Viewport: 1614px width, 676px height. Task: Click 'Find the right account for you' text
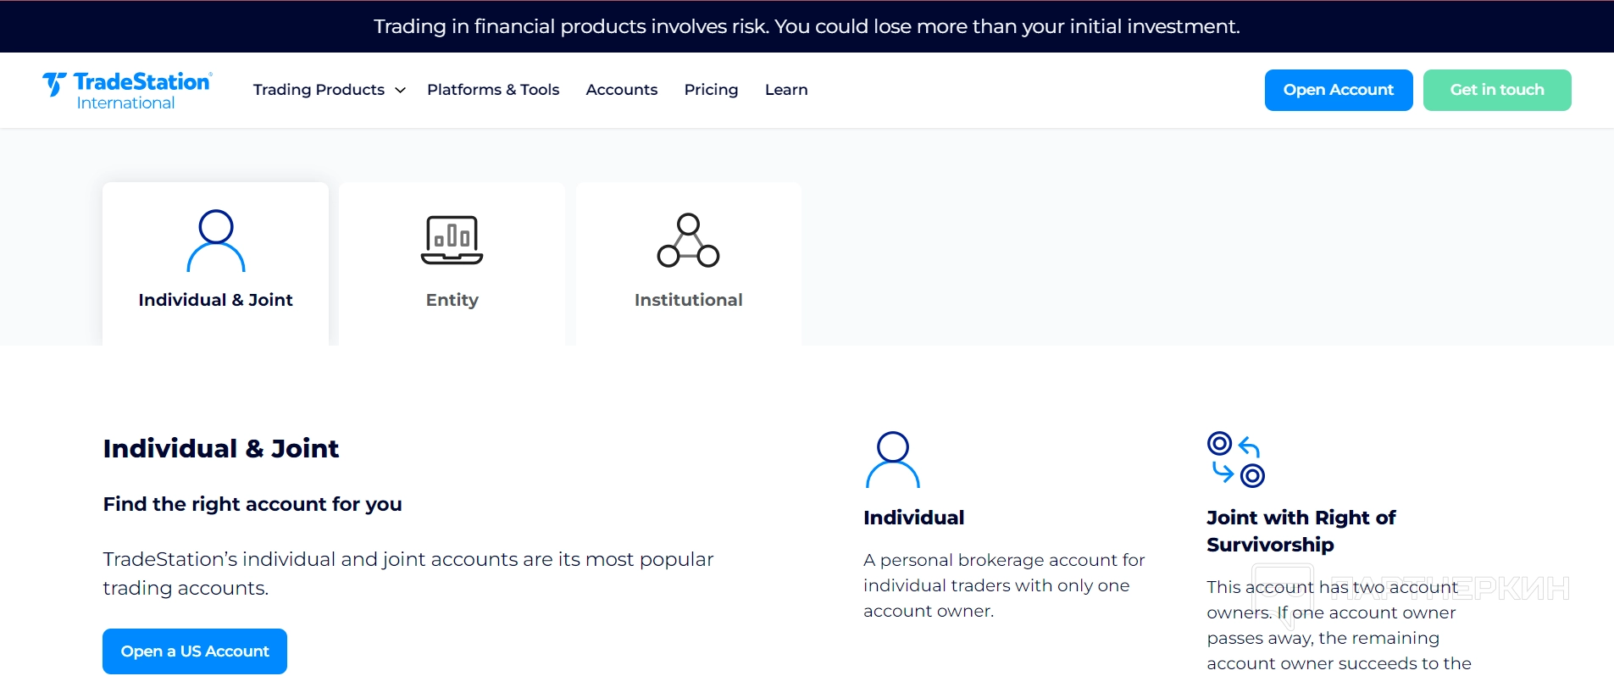click(x=252, y=504)
